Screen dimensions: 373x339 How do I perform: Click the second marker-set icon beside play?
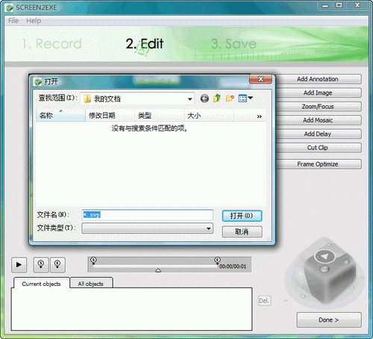coord(57,264)
